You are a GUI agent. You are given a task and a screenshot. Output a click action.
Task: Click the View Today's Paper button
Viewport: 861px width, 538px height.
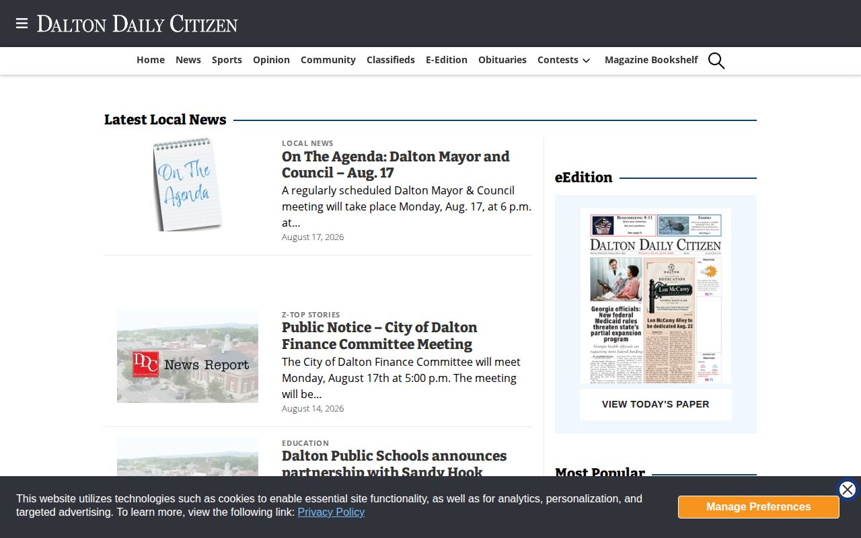tap(656, 404)
